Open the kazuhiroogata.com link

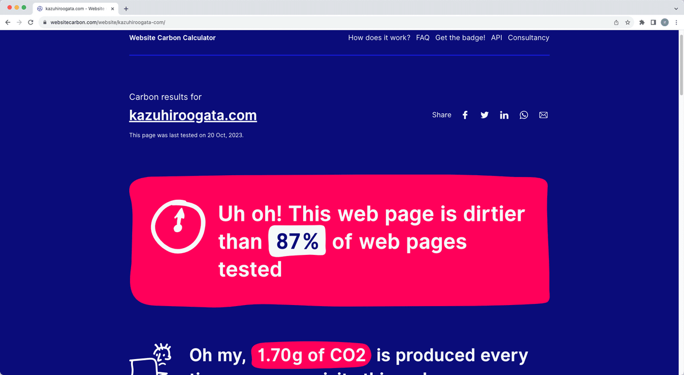tap(193, 116)
